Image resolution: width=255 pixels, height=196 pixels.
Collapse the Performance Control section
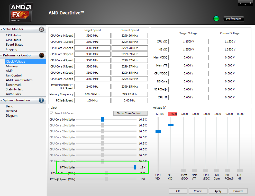coord(2,56)
